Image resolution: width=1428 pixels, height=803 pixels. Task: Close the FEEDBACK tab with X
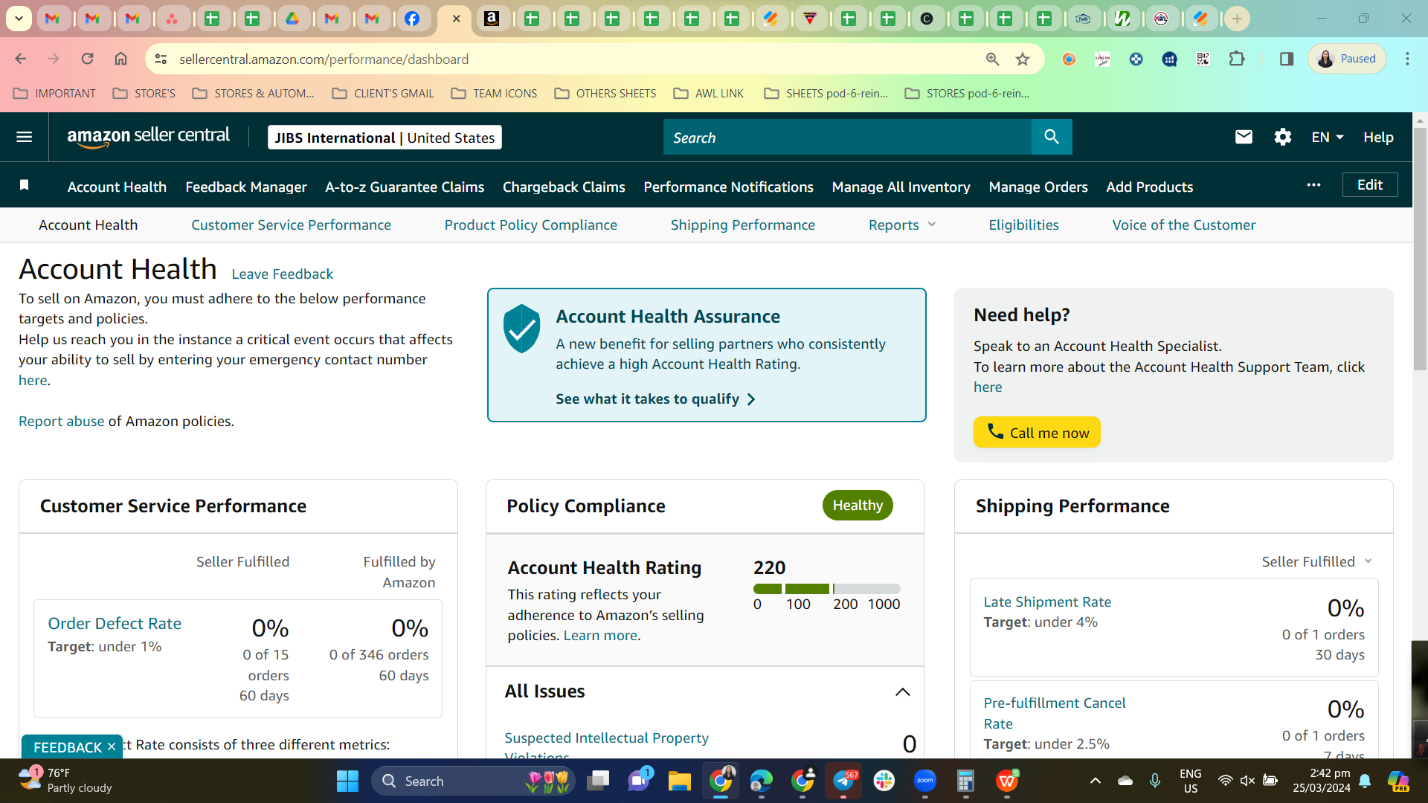(111, 746)
